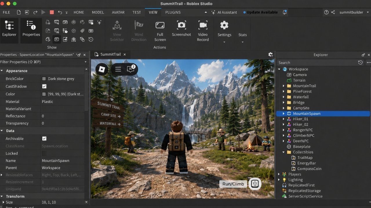The width and height of the screenshot is (371, 208).
Task: Click the AI sparkles icon in Show group
Action: click(99, 22)
